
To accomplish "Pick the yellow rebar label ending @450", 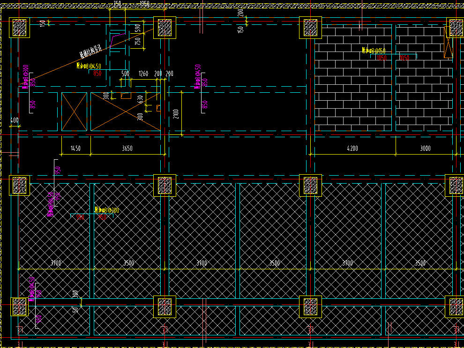I will (89, 66).
